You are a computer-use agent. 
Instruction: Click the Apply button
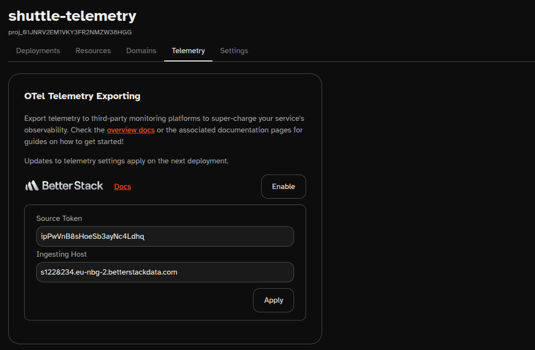click(x=273, y=300)
